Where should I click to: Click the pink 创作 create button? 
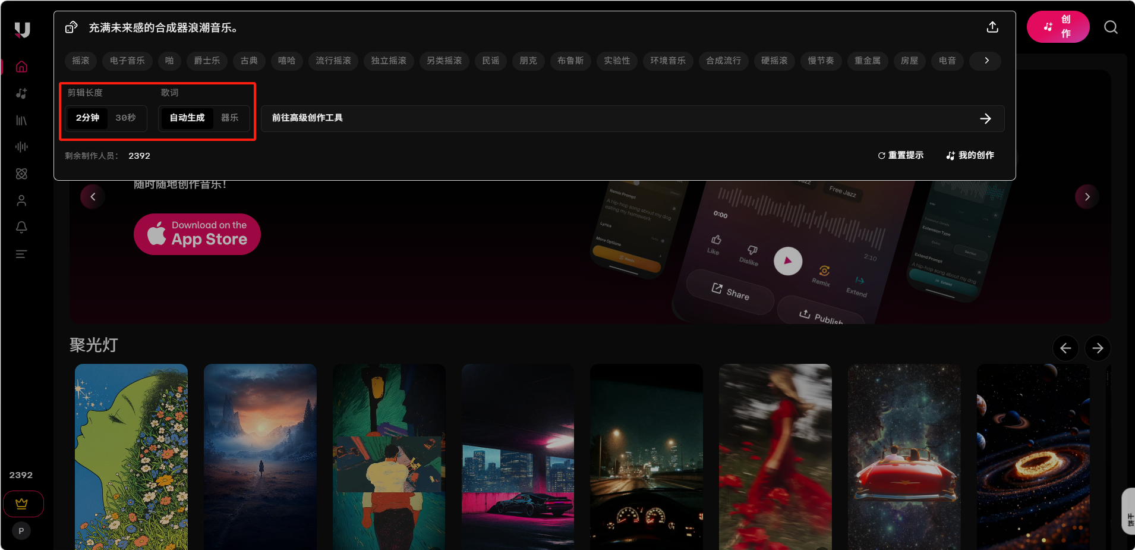1058,27
